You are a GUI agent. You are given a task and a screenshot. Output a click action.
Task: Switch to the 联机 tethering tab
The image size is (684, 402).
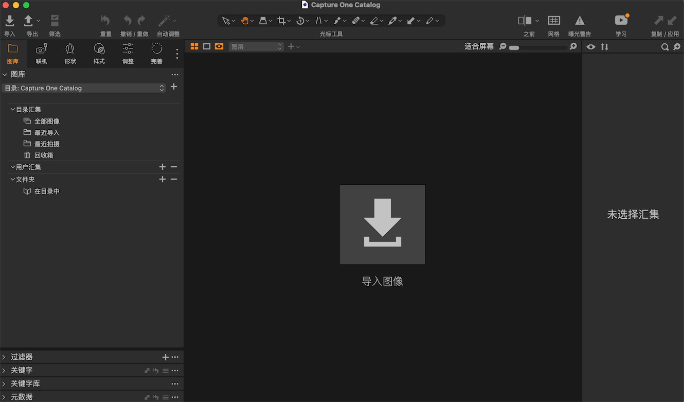[x=42, y=54]
